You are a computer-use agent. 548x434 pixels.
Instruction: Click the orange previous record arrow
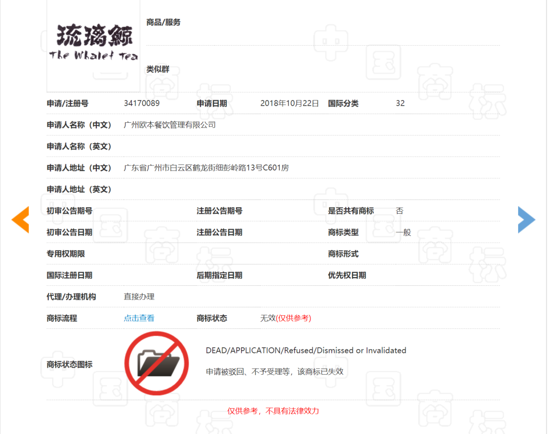[x=20, y=220]
